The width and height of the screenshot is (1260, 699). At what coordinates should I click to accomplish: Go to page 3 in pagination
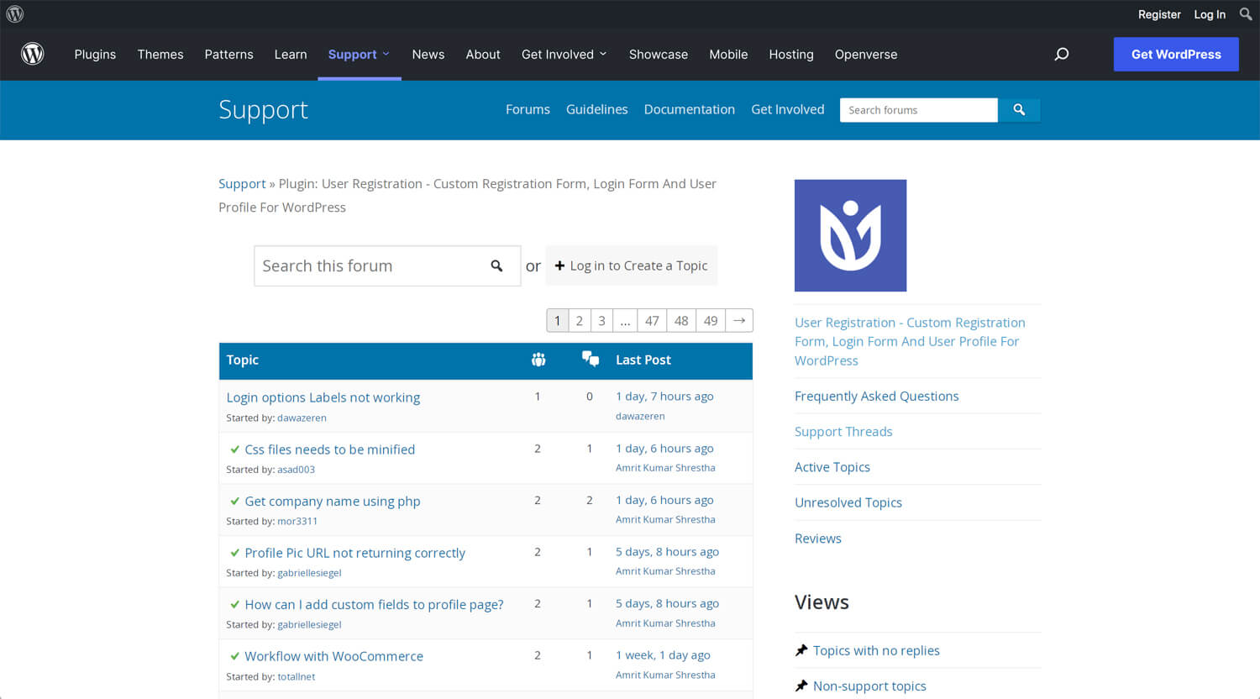(601, 320)
